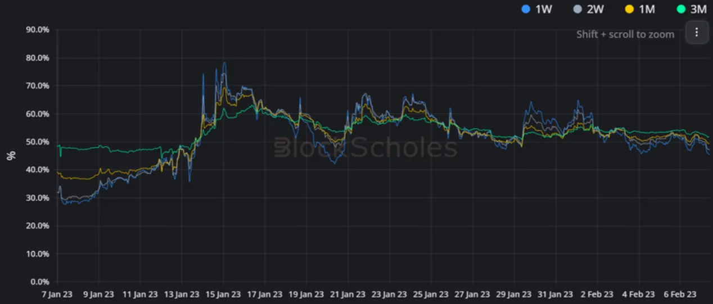
Task: Click the 6 Feb 23 axis label
Action: 680,294
